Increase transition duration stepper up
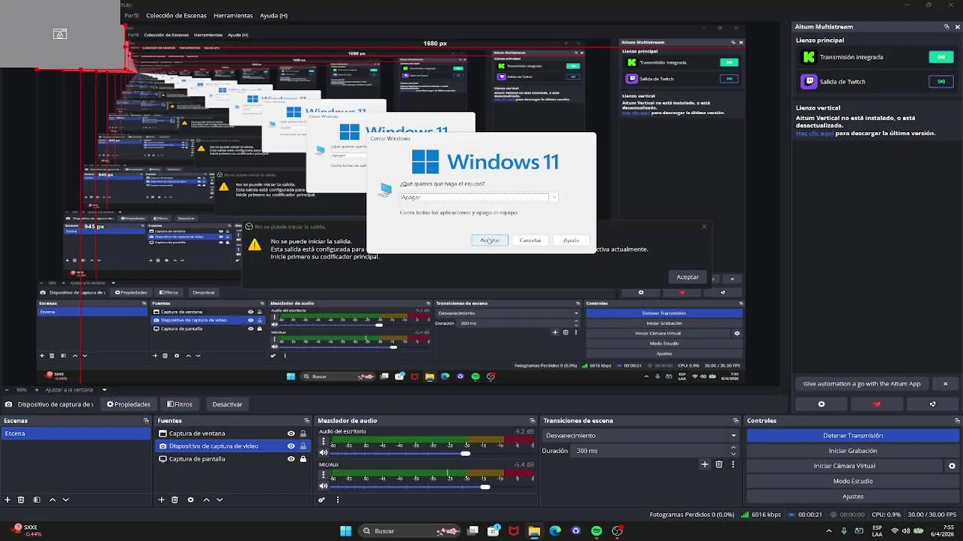The width and height of the screenshot is (963, 541). (734, 448)
